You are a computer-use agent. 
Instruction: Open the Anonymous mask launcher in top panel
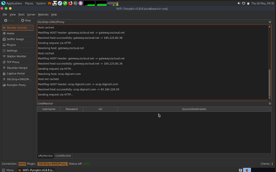[55, 3]
